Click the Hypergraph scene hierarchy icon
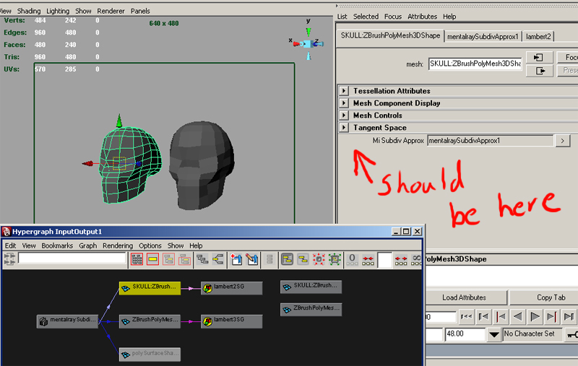578x366 pixels. click(202, 258)
